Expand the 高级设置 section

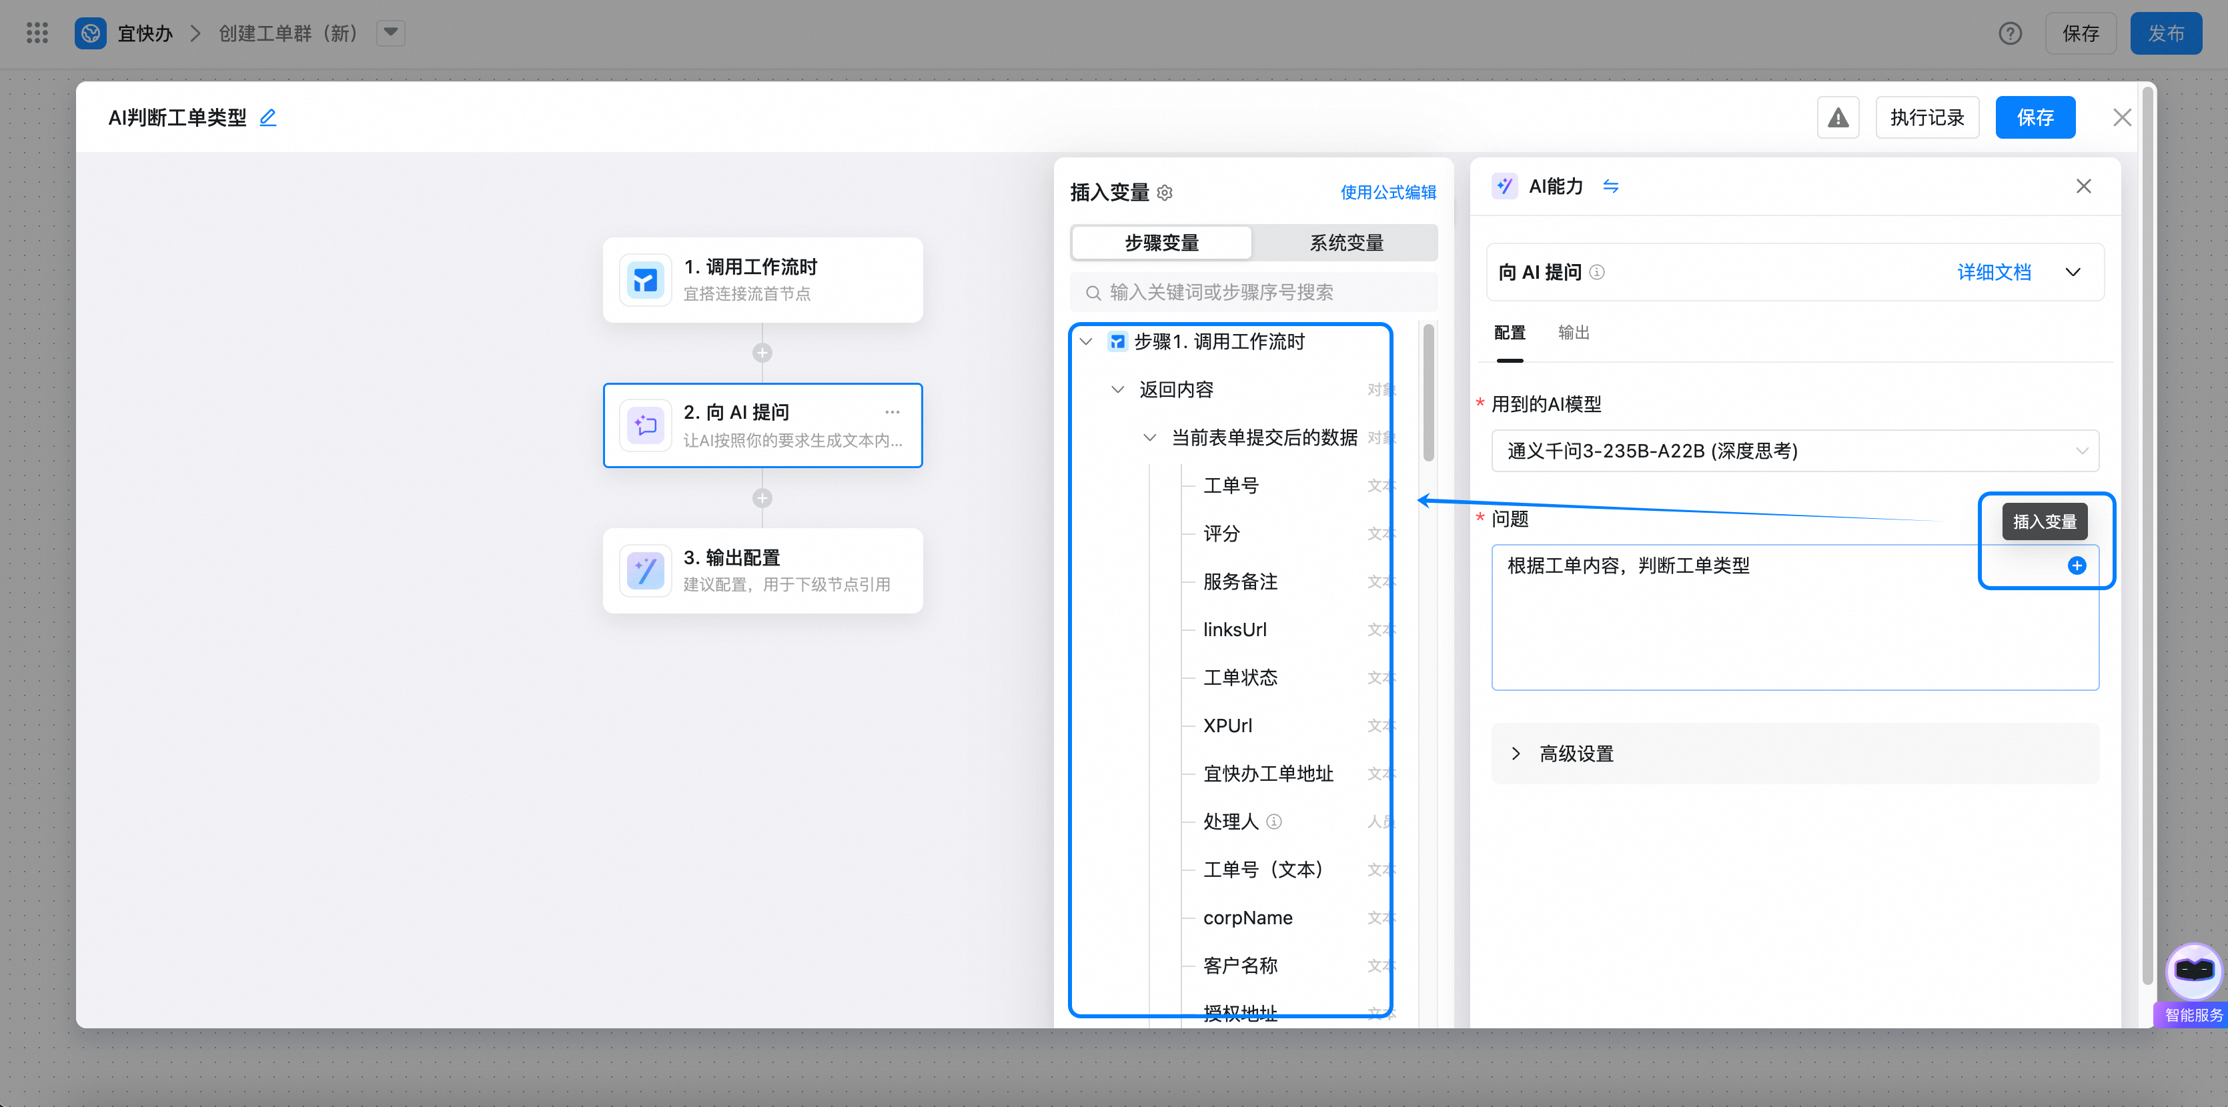1577,754
